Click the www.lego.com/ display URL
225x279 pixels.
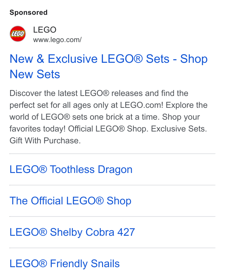pyautogui.click(x=57, y=40)
